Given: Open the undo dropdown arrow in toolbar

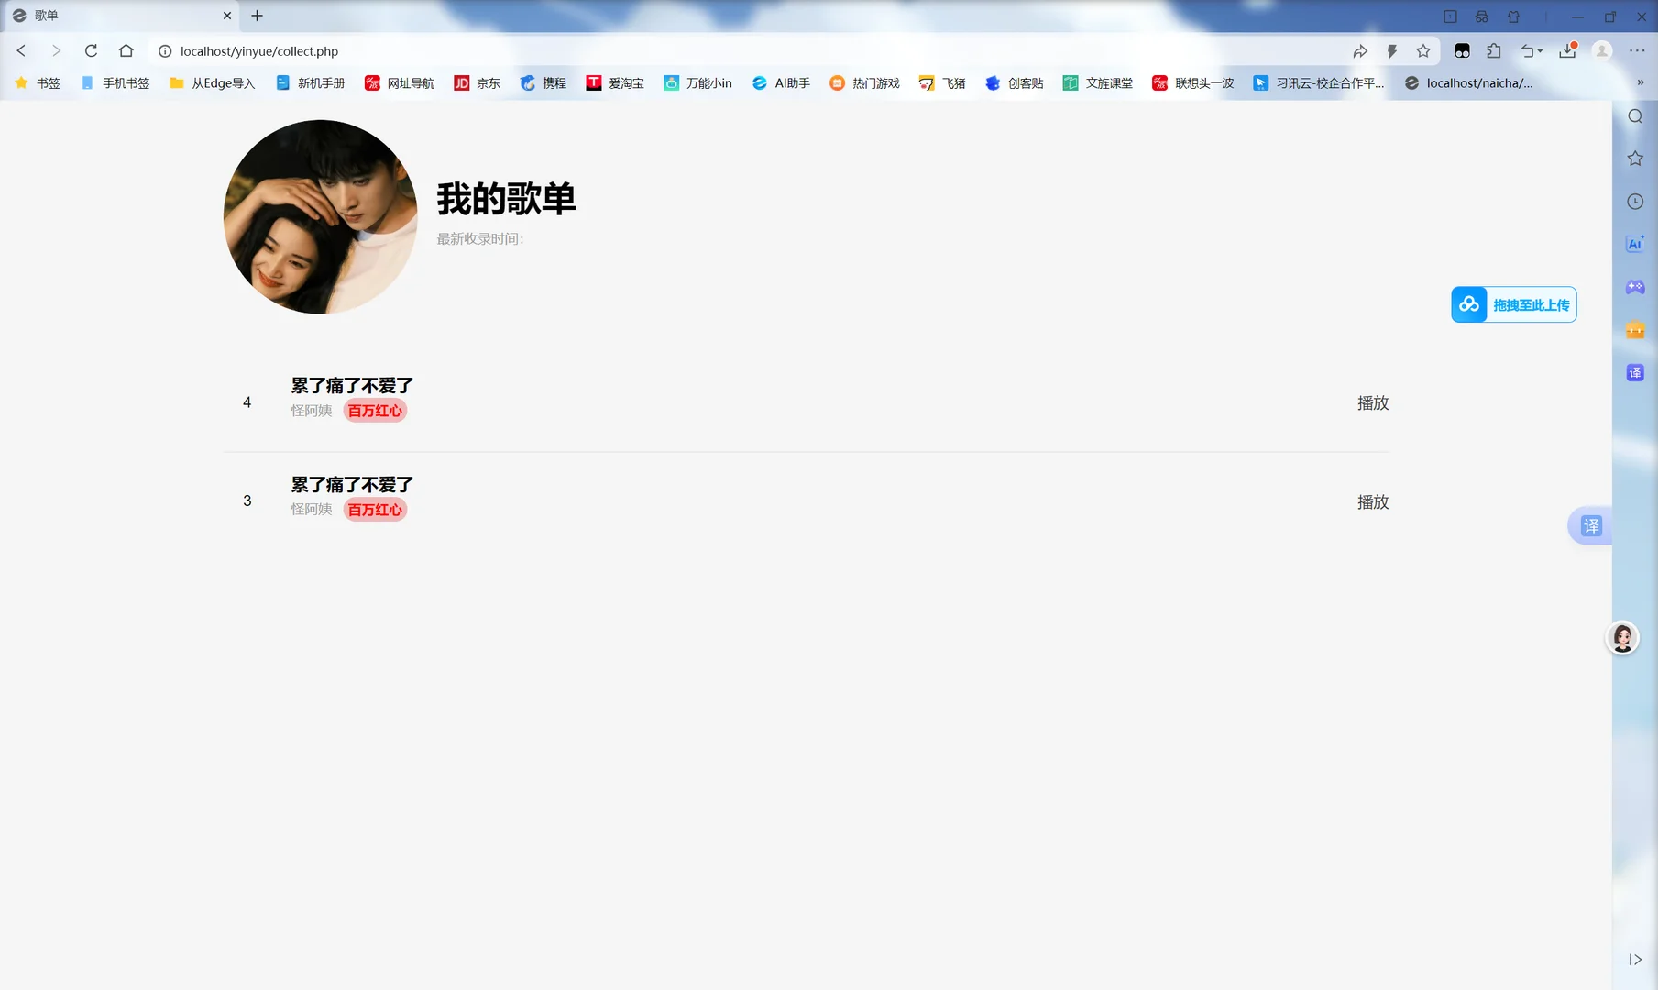Looking at the screenshot, I should point(1530,51).
